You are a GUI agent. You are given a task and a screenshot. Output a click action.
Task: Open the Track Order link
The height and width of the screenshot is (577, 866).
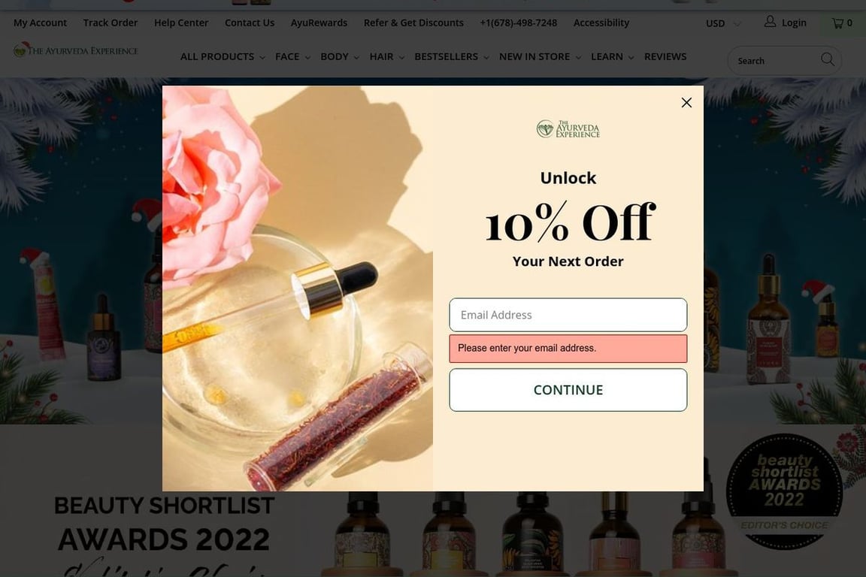pos(111,23)
